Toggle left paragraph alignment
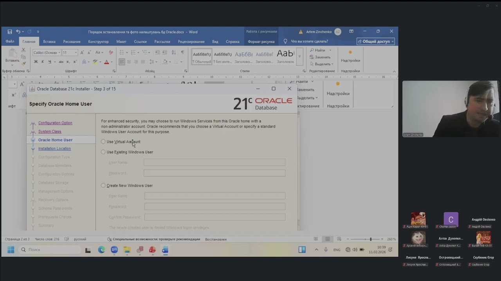 coord(122,62)
